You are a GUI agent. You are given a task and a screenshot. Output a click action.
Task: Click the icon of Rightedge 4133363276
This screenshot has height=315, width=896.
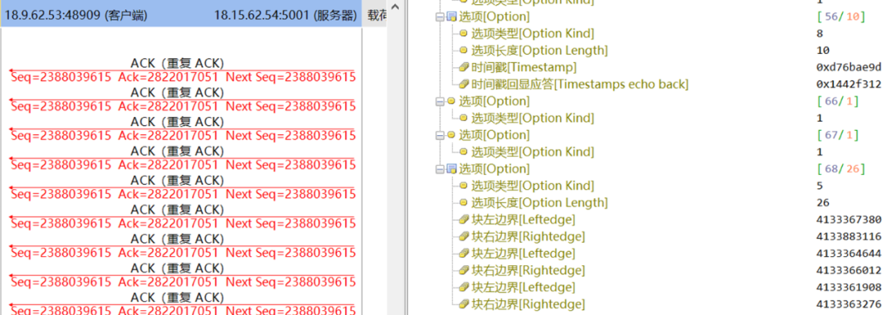coord(464,303)
